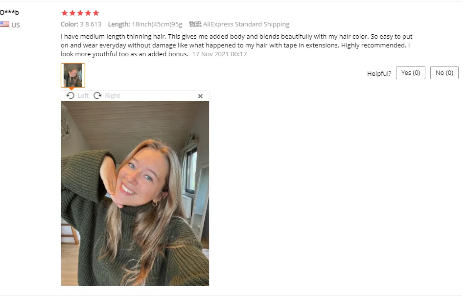Click the 物流 logistics label

point(195,24)
